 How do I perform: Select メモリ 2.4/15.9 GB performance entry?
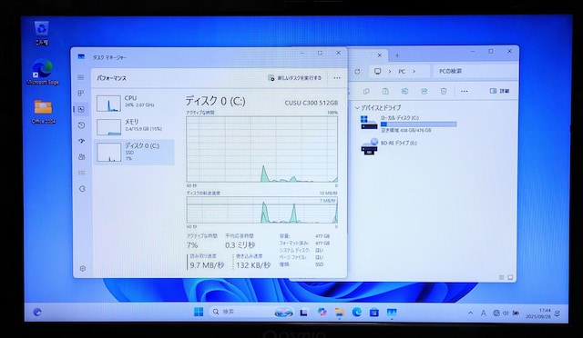(x=133, y=126)
